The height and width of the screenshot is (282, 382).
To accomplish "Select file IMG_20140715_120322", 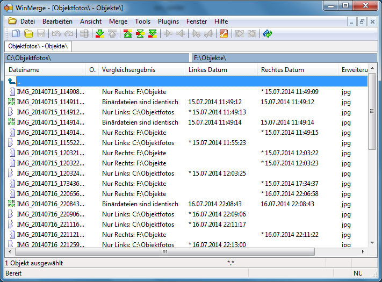I will pos(51,163).
